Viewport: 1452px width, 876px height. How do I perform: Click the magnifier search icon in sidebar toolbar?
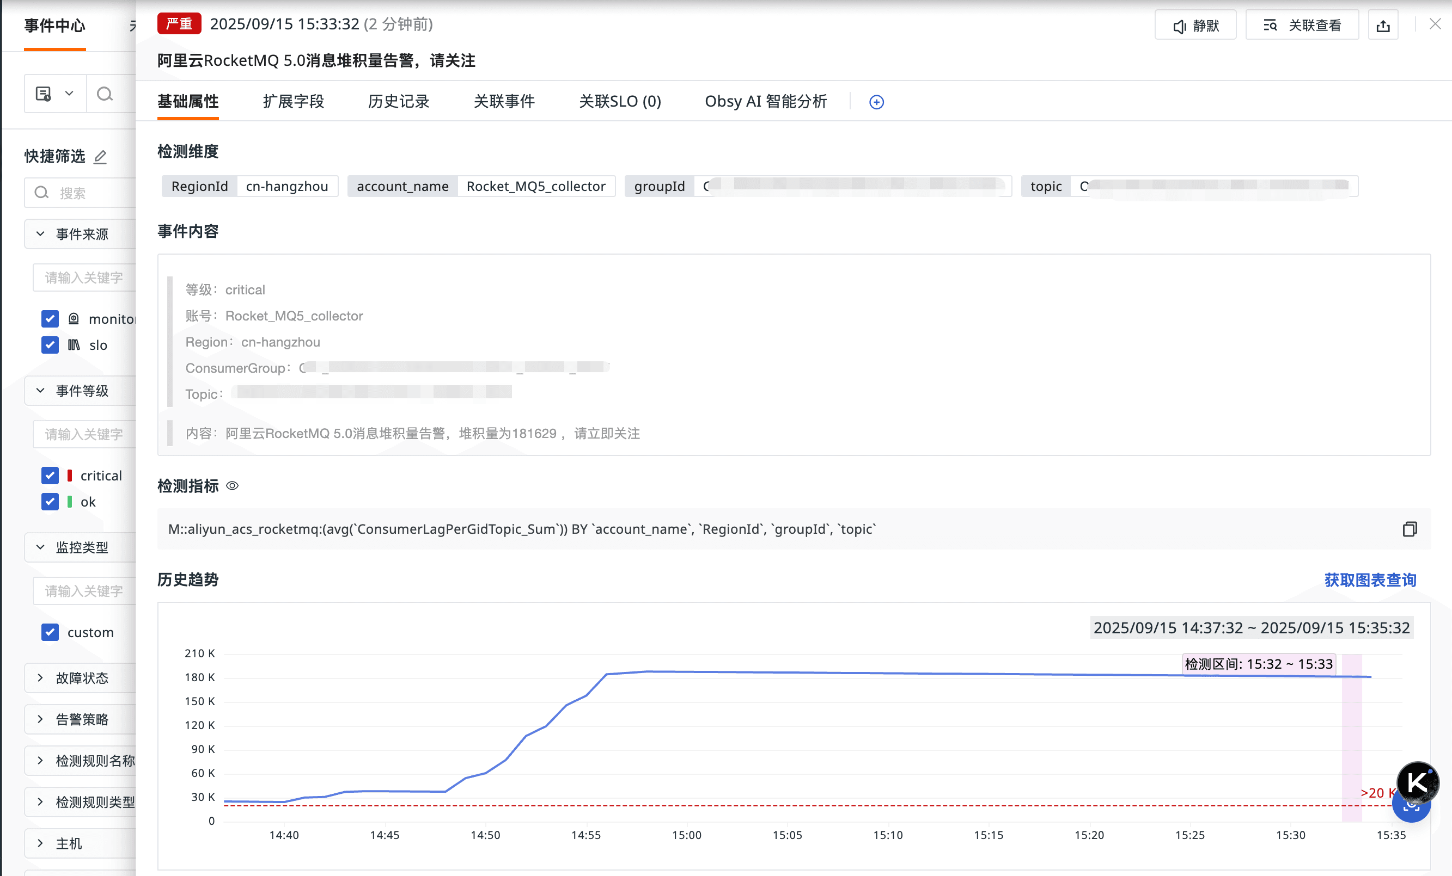click(x=105, y=94)
